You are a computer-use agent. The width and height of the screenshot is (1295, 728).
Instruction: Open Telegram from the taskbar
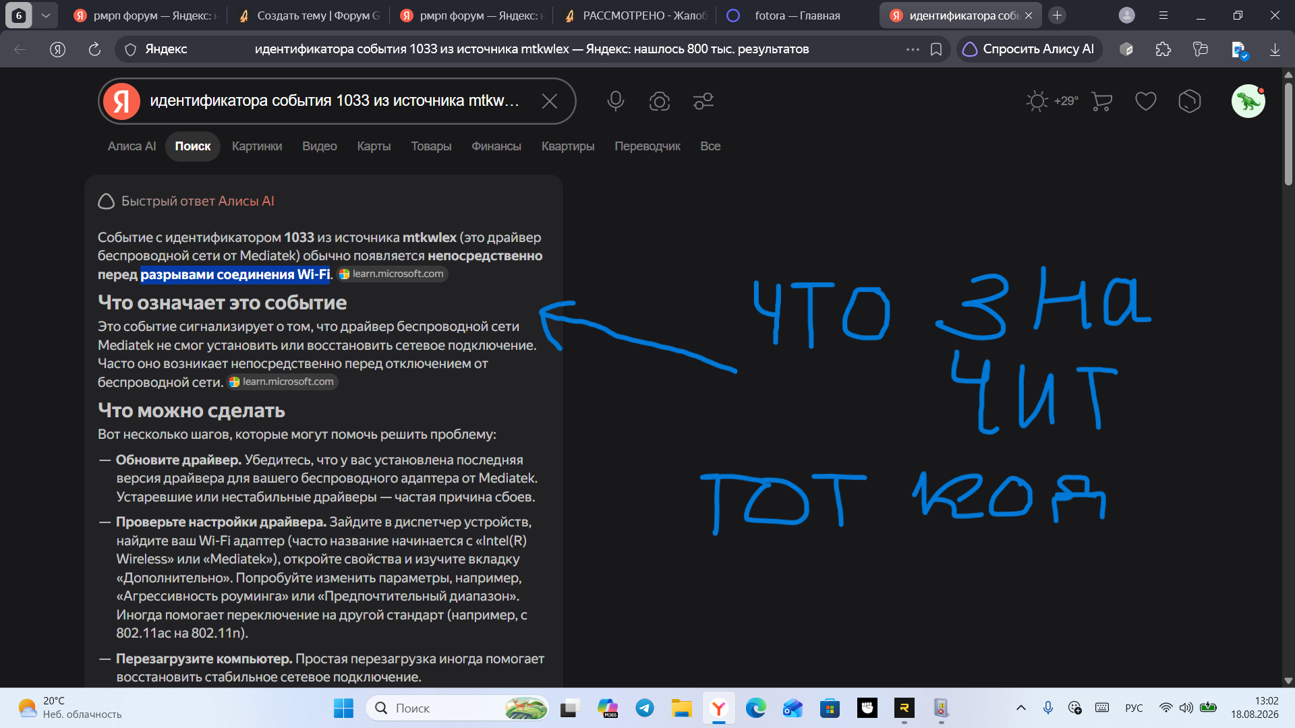coord(645,708)
